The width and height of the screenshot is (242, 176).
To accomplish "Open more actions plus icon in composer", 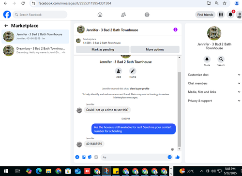I will [77, 157].
